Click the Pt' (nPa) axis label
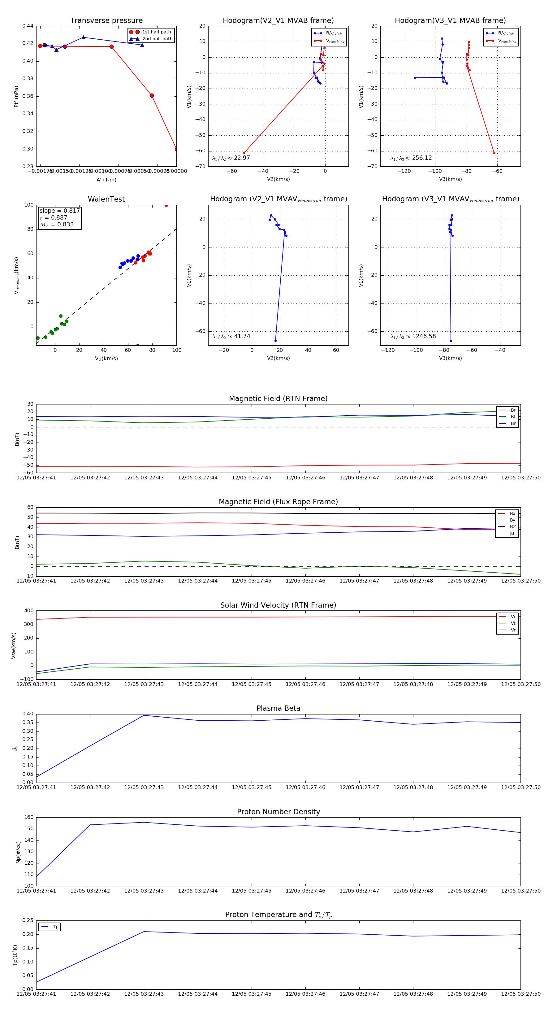The width and height of the screenshot is (557, 1022). pyautogui.click(x=16, y=96)
